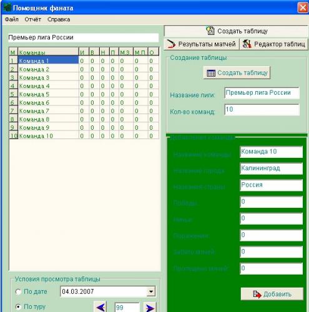Screen dimensions: 309x312
Task: Go to next tour with right arrow
Action: pos(150,307)
